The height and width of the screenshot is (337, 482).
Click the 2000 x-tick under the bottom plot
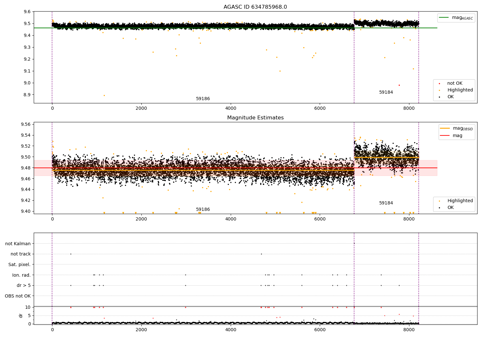[141, 330]
